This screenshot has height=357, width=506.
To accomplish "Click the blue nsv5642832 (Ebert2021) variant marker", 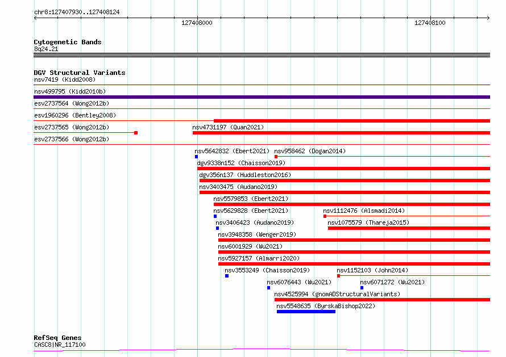I will coord(196,157).
